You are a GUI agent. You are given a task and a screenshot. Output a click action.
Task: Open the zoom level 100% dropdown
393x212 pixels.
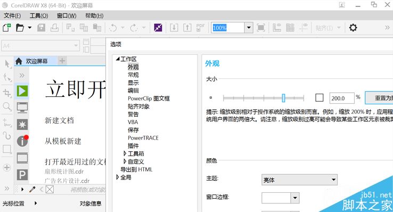point(249,28)
